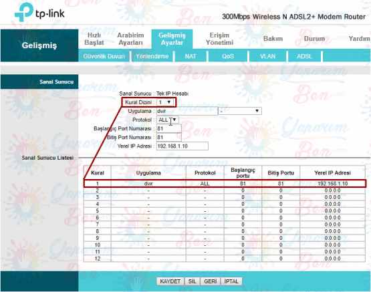Open the Arabirim Ayarları tab
The height and width of the screenshot is (292, 371).
coord(130,39)
